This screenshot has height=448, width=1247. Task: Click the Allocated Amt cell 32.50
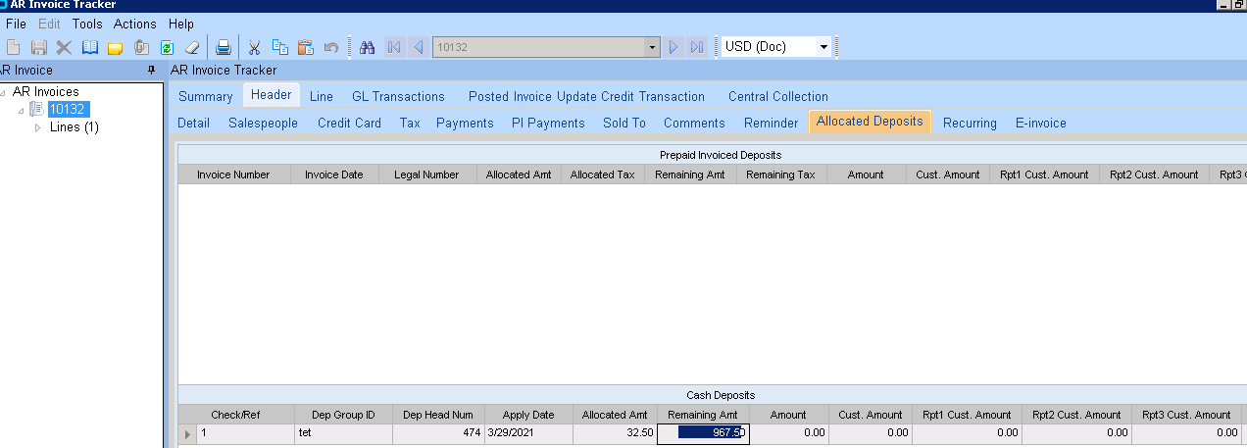[x=614, y=432]
